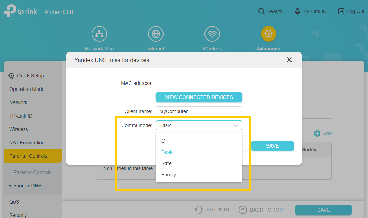
Task: Open TP-Link ID in header
Action: coord(311,11)
